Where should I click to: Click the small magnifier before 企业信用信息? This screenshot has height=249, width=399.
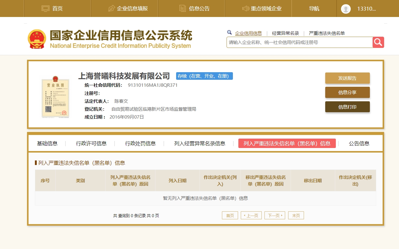coord(229,32)
